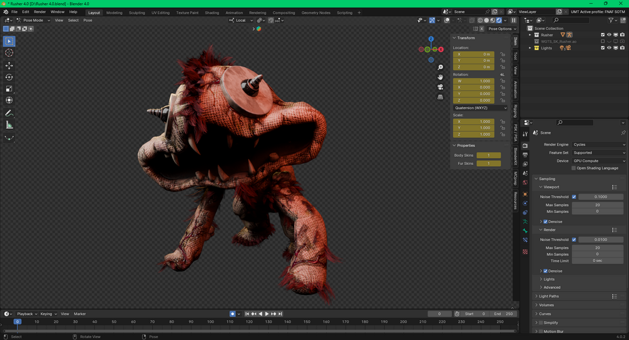Click the pan hand icon in viewport

click(441, 77)
